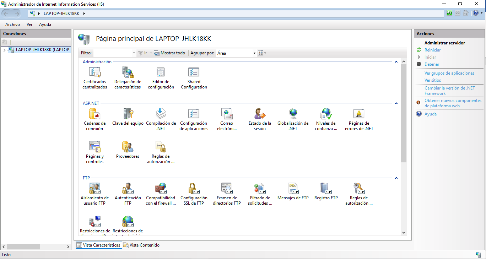
Task: Click the refresh icon in address bar
Action: (x=449, y=13)
